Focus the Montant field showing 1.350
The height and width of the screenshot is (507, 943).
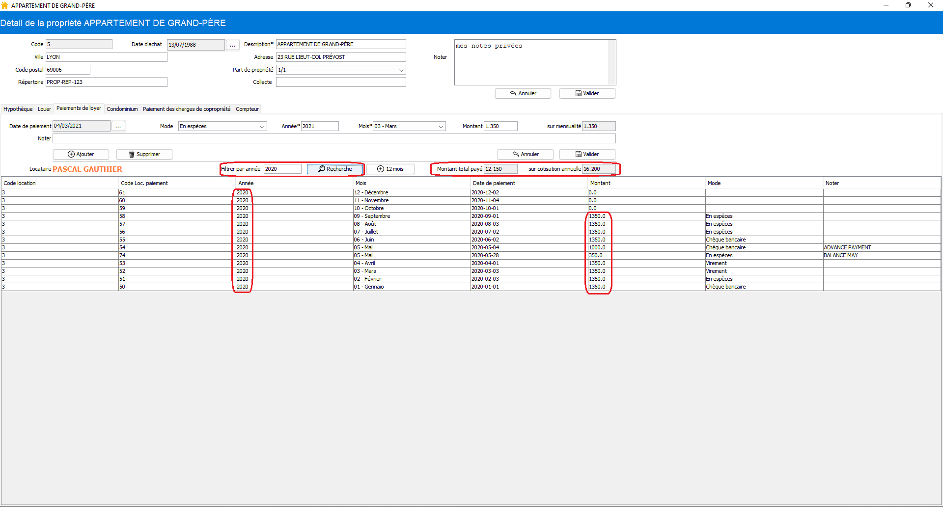pyautogui.click(x=500, y=126)
